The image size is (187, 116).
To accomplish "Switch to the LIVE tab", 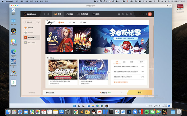I will click(x=72, y=23).
